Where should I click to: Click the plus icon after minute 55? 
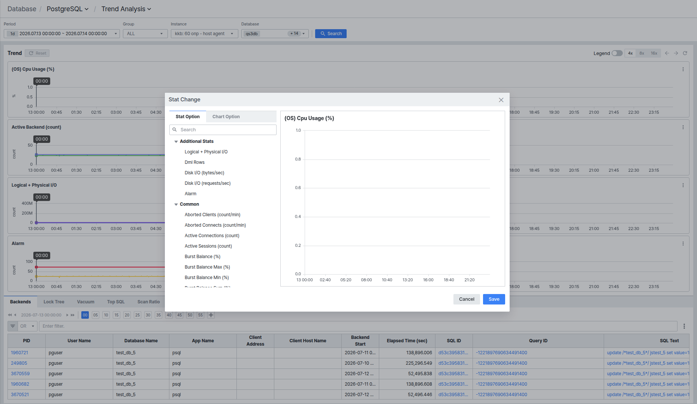tap(211, 315)
